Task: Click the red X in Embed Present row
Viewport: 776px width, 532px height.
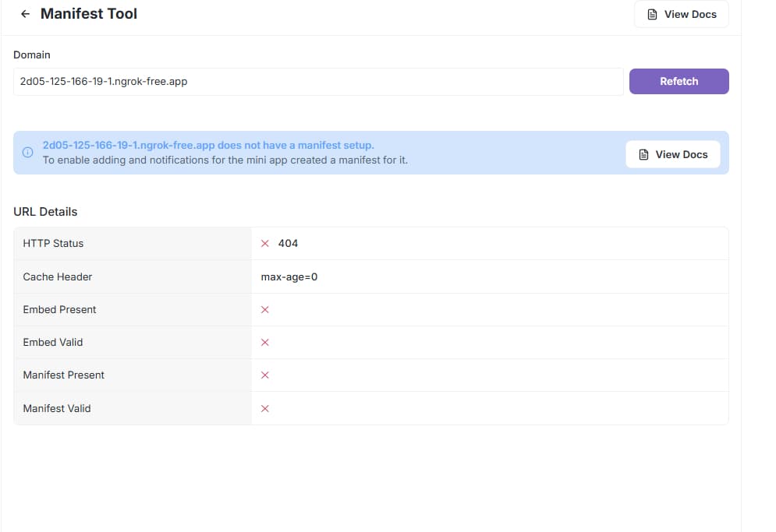Action: [x=265, y=309]
